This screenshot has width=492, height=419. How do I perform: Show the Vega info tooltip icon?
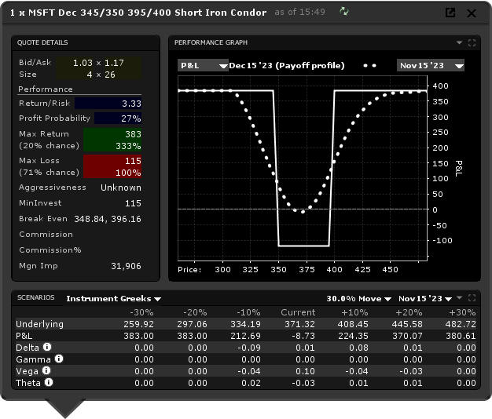[x=46, y=370]
